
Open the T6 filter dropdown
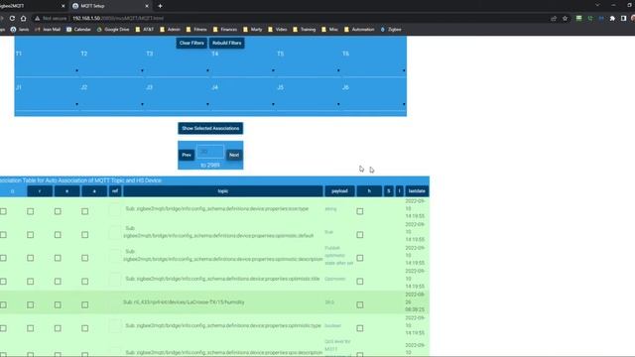click(x=375, y=70)
